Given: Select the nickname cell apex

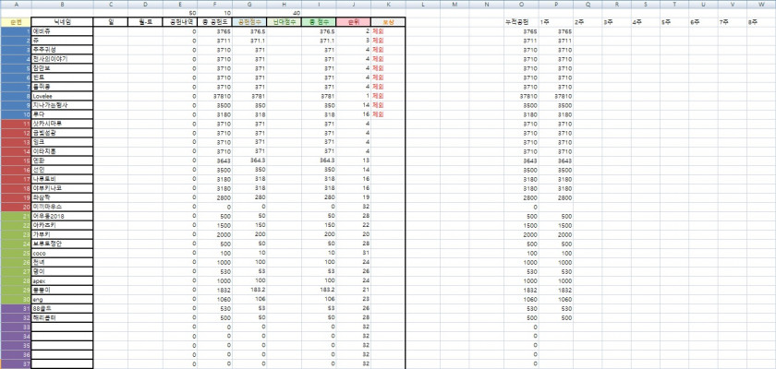Looking at the screenshot, I should pos(62,280).
